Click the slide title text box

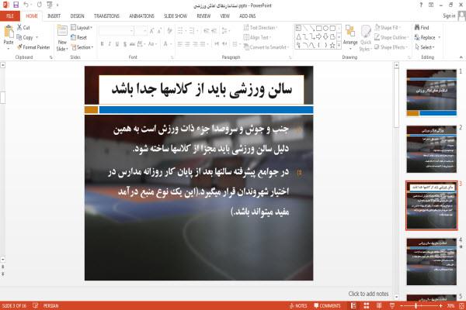click(201, 90)
